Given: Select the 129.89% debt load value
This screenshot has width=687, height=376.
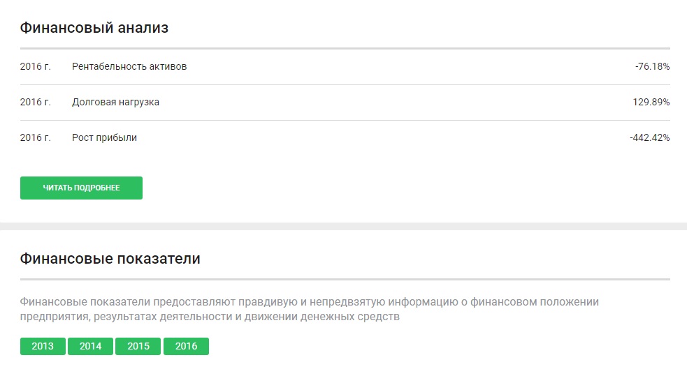Looking at the screenshot, I should tap(651, 103).
